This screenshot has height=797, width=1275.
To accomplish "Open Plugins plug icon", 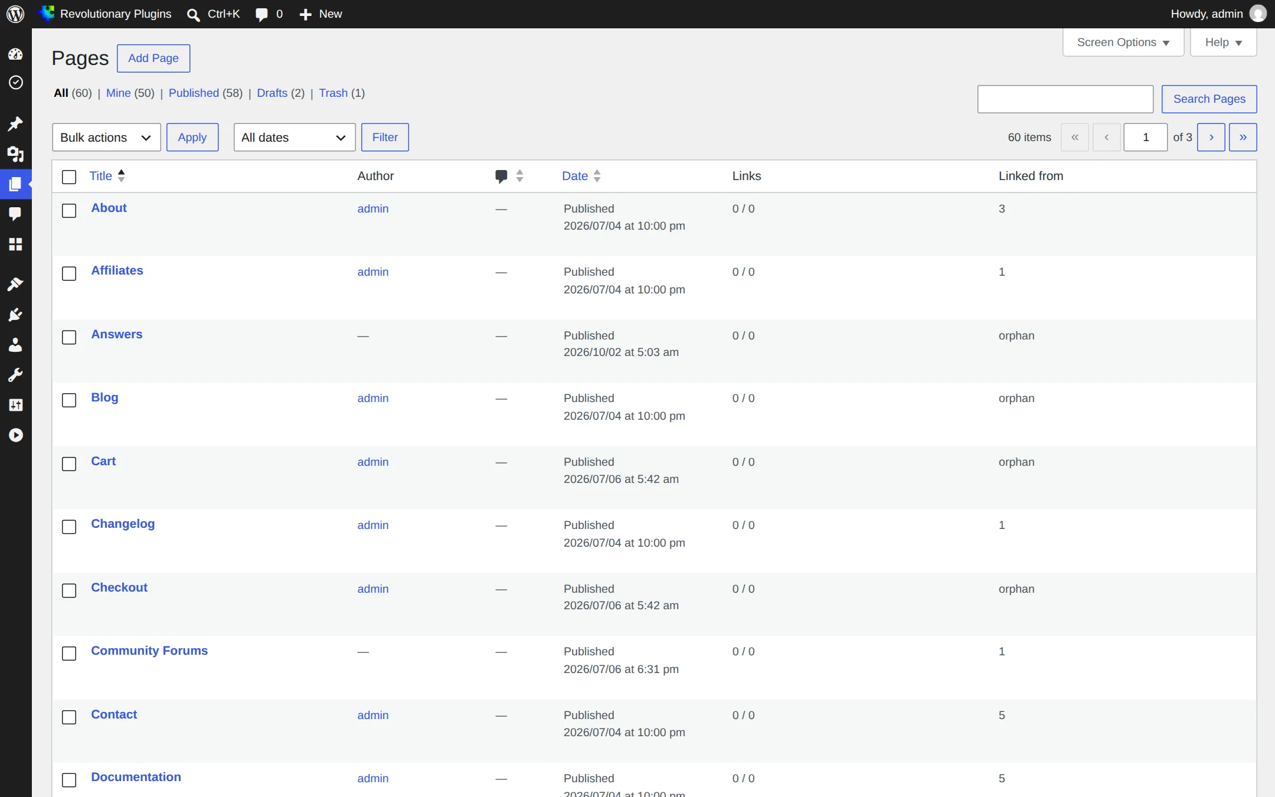I will tap(15, 315).
